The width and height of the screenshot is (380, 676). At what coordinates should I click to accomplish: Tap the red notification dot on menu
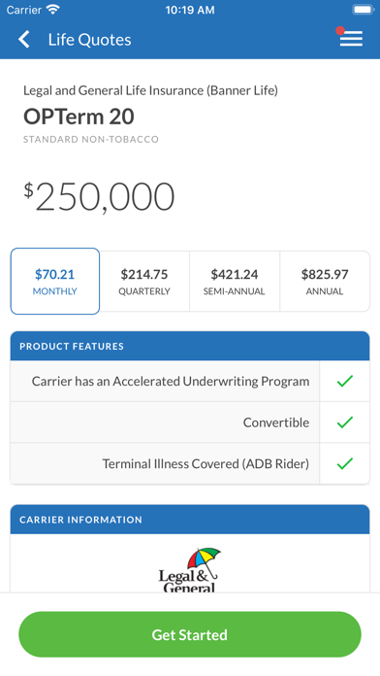pyautogui.click(x=340, y=31)
